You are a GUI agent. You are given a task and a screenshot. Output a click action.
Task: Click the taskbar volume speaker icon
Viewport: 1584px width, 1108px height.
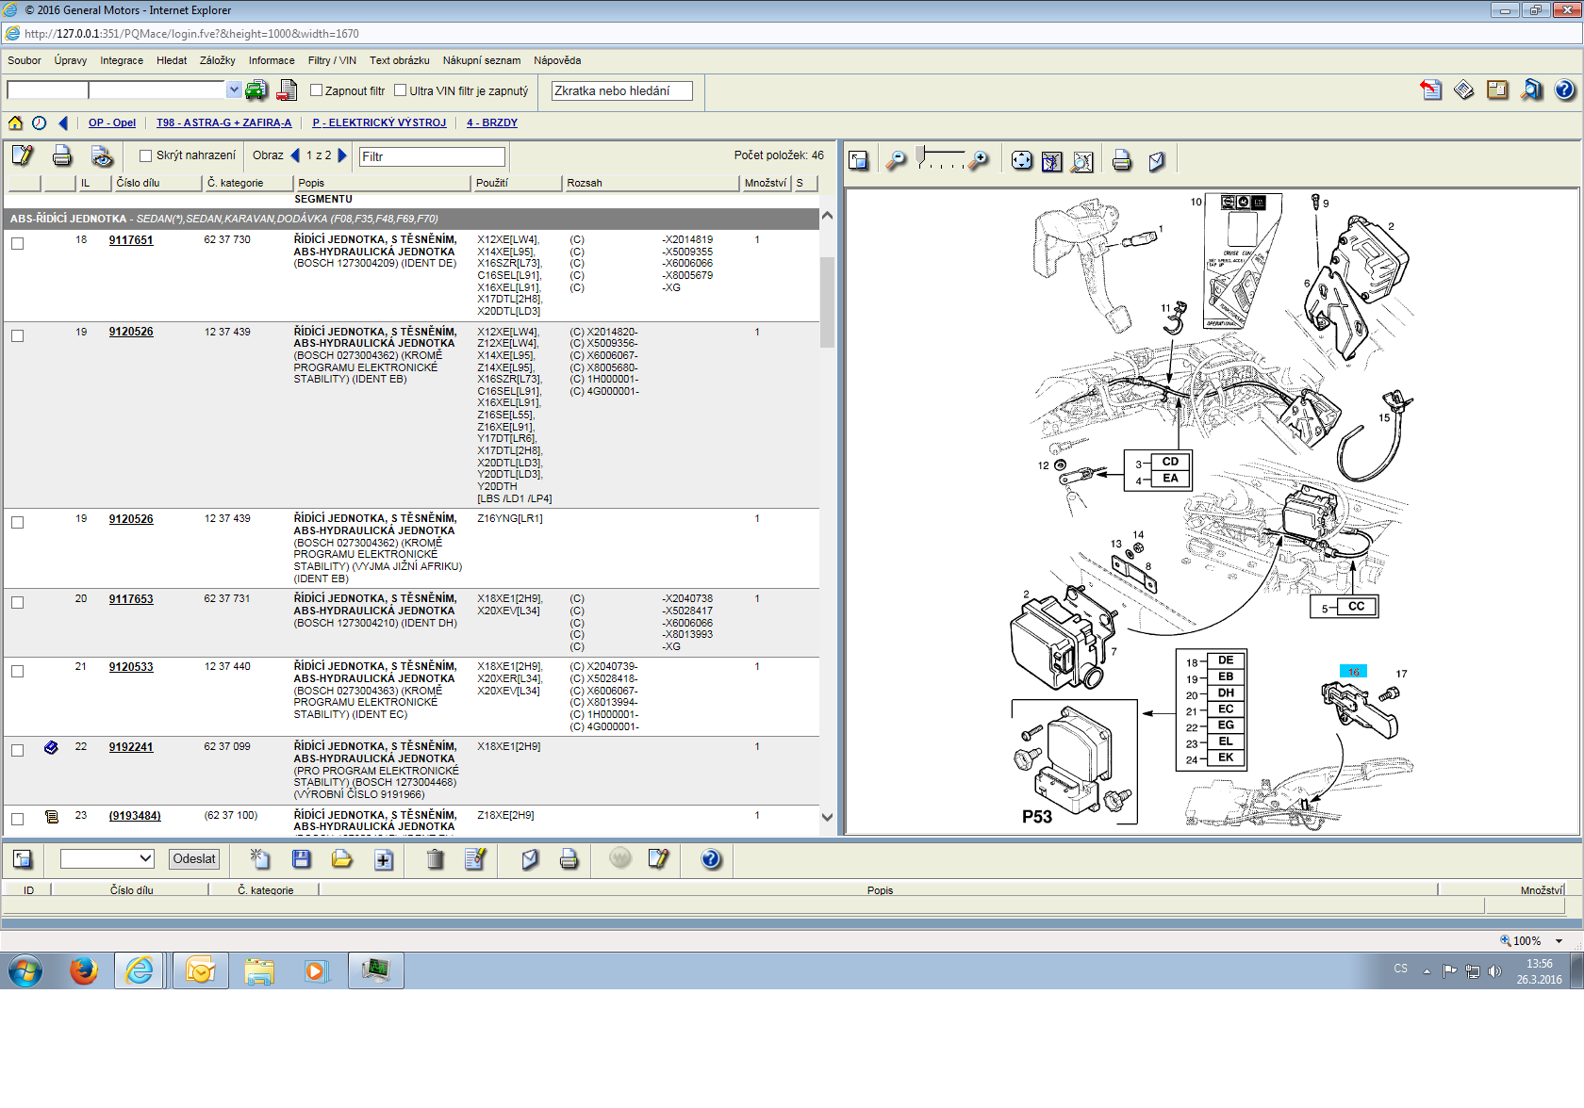(x=1494, y=971)
